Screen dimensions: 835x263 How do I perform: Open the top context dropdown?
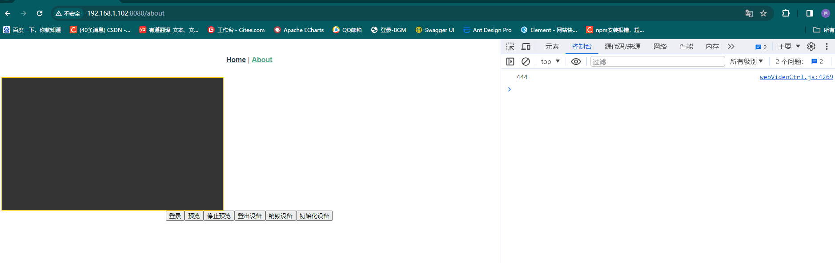[x=550, y=62]
